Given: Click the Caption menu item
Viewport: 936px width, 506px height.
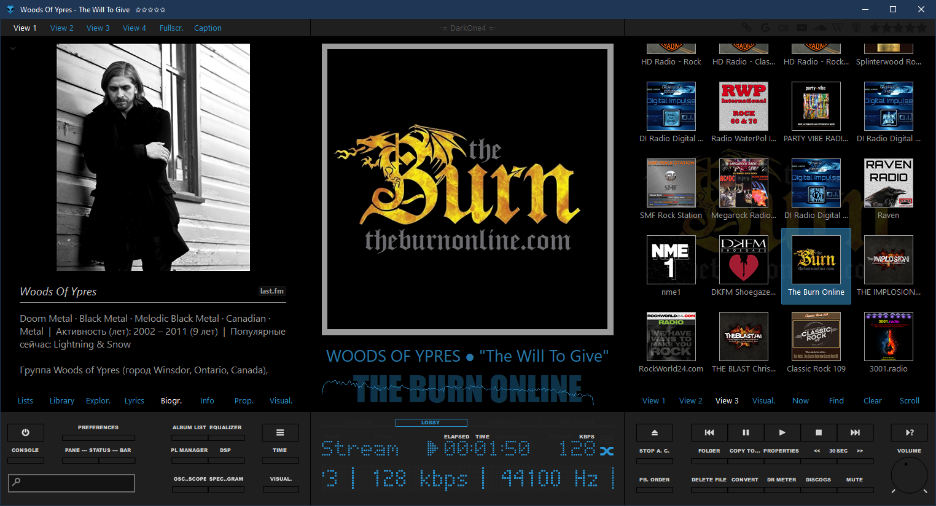Looking at the screenshot, I should 208,28.
